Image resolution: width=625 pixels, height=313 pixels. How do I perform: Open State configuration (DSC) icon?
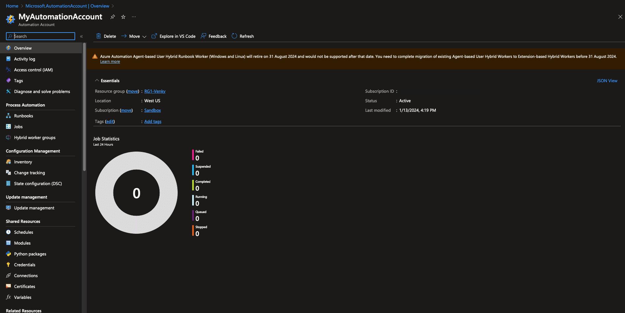click(x=9, y=183)
